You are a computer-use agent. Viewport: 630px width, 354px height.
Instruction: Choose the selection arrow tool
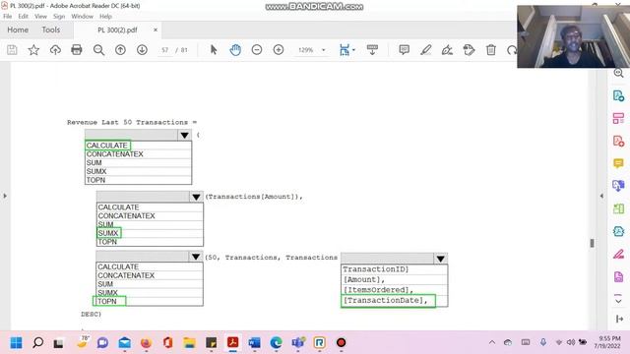(x=214, y=50)
